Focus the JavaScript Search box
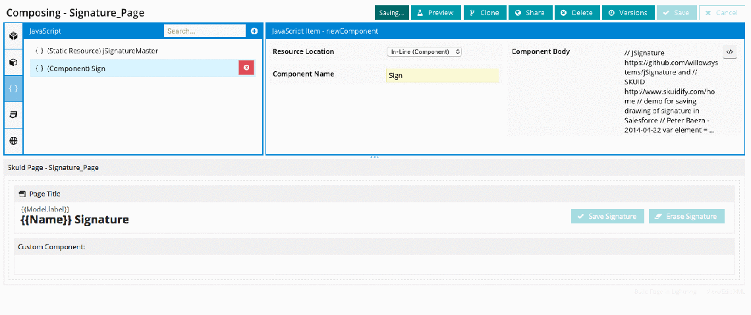The width and height of the screenshot is (751, 315). (204, 31)
